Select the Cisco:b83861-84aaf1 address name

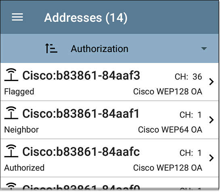click(81, 114)
